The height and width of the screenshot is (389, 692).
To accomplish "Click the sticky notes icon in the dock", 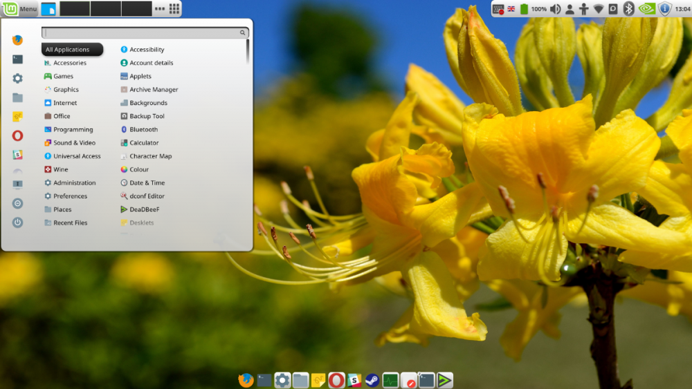I will pos(318,380).
